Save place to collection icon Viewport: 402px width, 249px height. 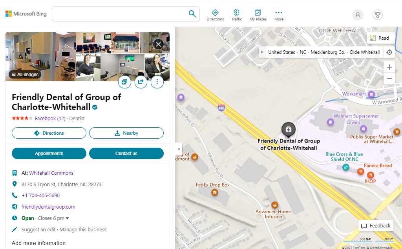pyautogui.click(x=124, y=82)
